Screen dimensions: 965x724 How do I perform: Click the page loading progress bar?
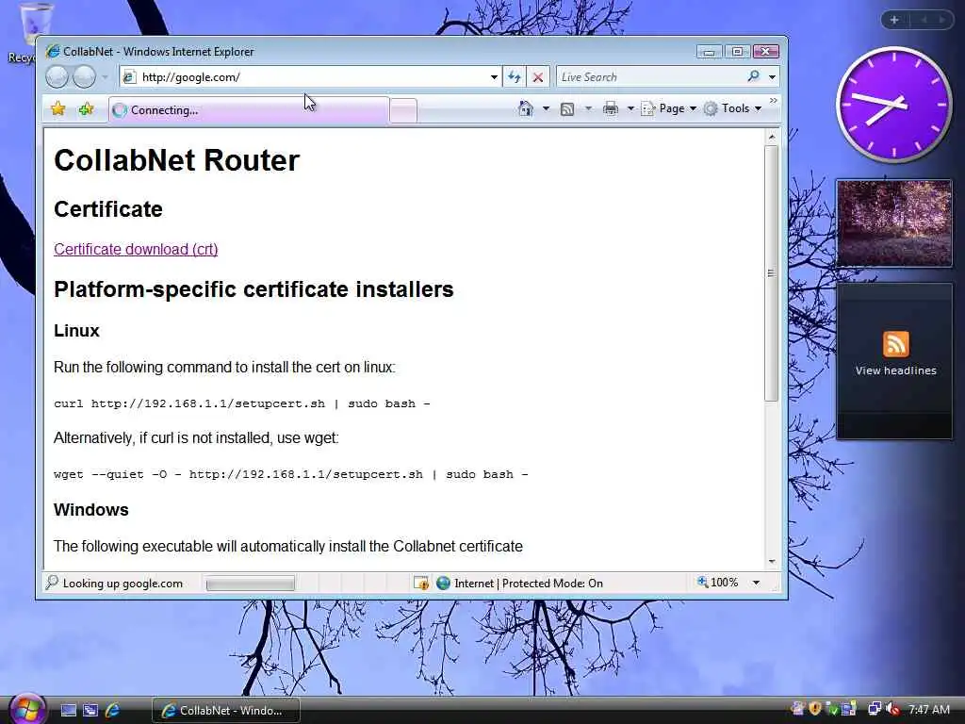pos(250,584)
